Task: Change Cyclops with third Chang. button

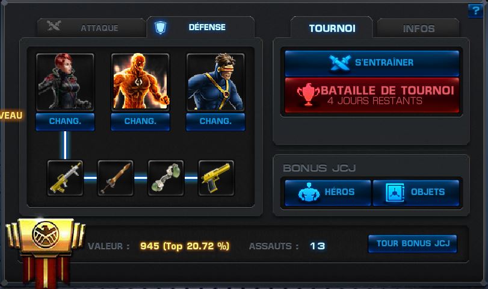Action: tap(215, 122)
